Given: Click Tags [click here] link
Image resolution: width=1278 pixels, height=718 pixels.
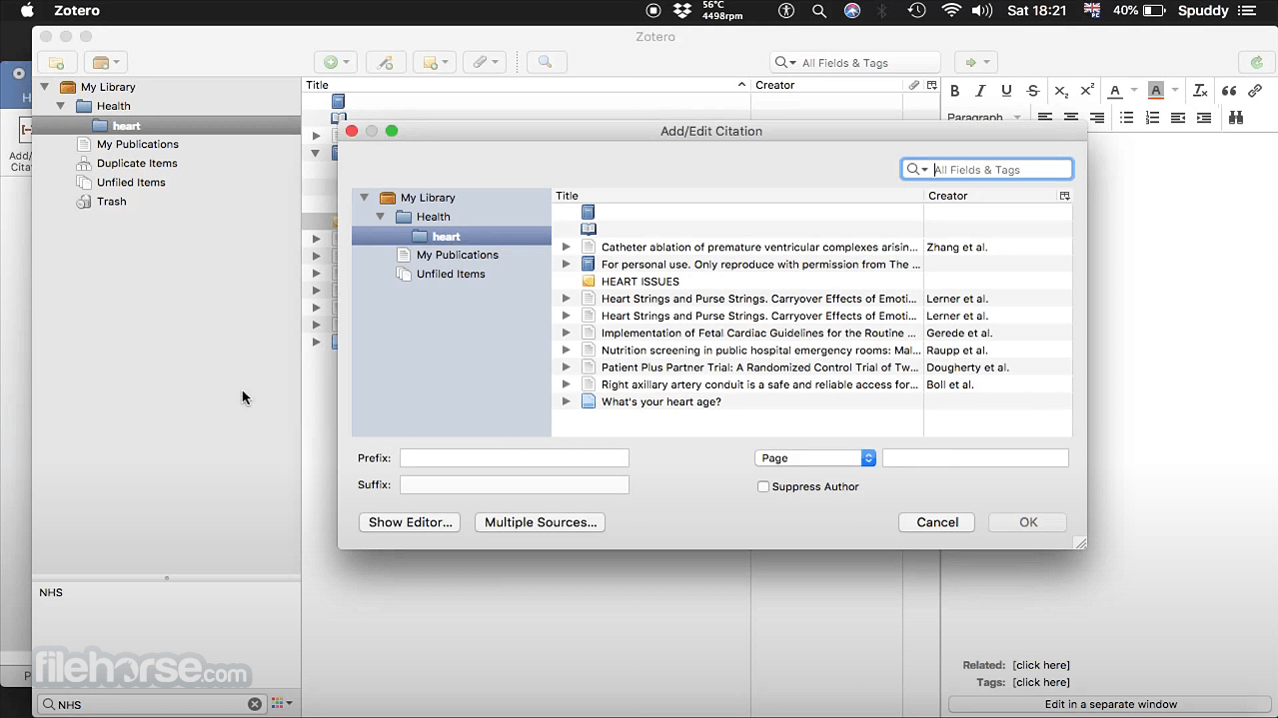Looking at the screenshot, I should (x=1040, y=683).
